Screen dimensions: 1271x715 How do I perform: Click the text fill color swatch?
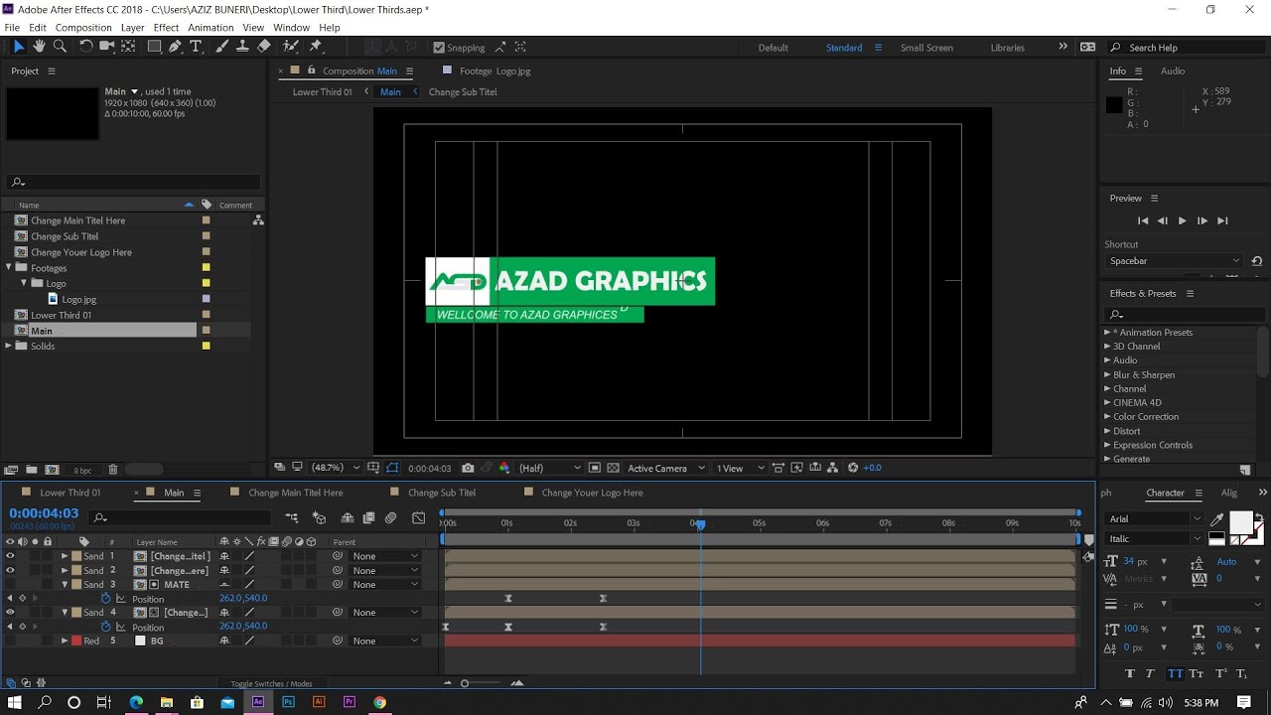1241,522
